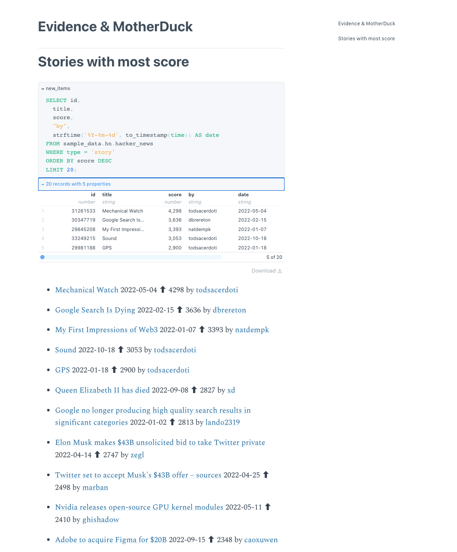Jump to Evidence & MotherDuck in sidebar
Screen dimensions: 457x552
point(367,24)
